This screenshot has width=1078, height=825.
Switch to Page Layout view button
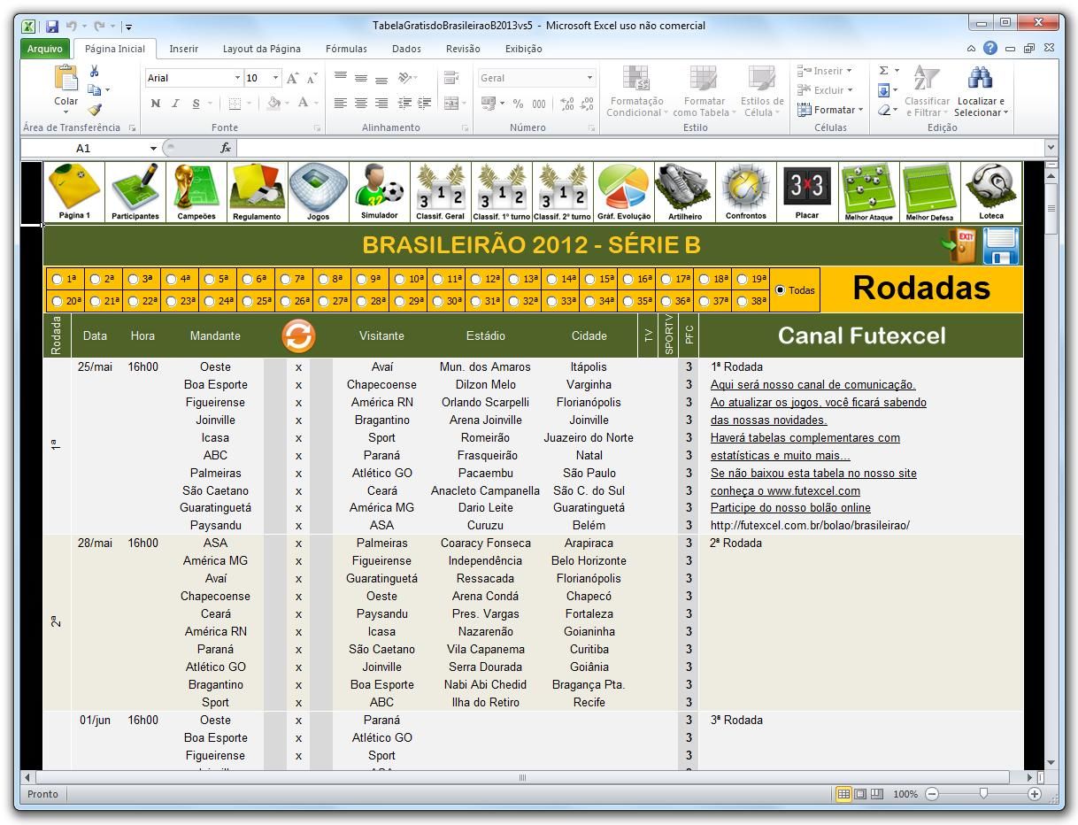(x=860, y=794)
